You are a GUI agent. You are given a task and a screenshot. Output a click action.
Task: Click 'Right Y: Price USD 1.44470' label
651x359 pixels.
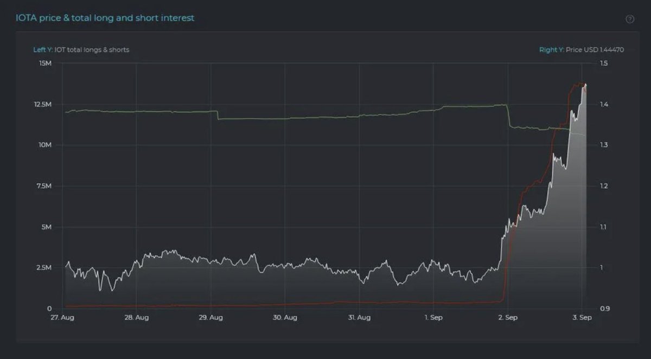(582, 50)
